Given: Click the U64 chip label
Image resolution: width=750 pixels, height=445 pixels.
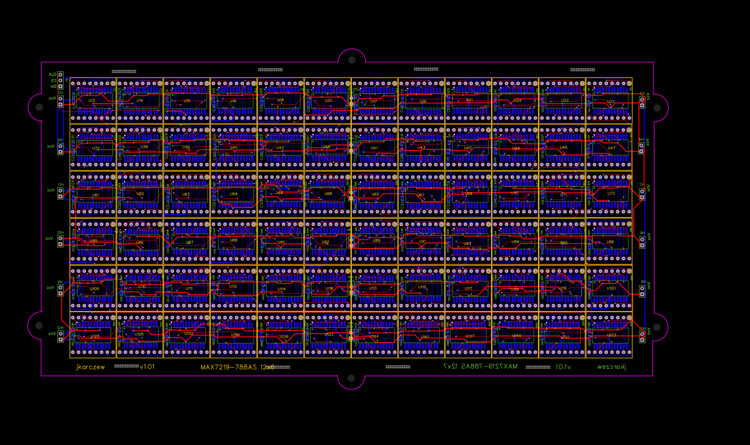Looking at the screenshot, I should click(x=234, y=194).
